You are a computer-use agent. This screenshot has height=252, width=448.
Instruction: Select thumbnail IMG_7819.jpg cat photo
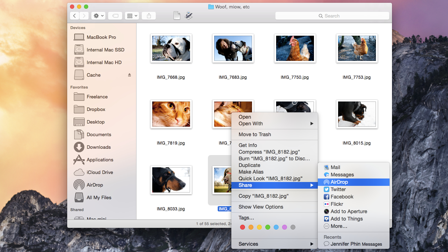[171, 114]
